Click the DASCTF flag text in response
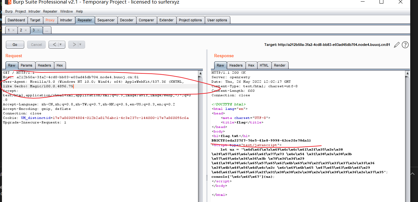Viewport: 418px width, 202px height. (261, 141)
